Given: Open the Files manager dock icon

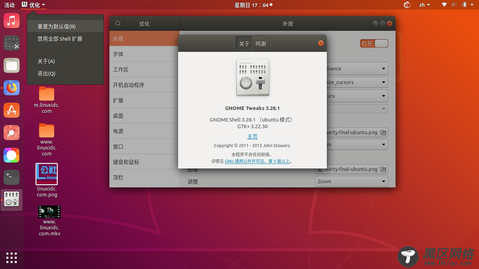Looking at the screenshot, I should pos(12,65).
